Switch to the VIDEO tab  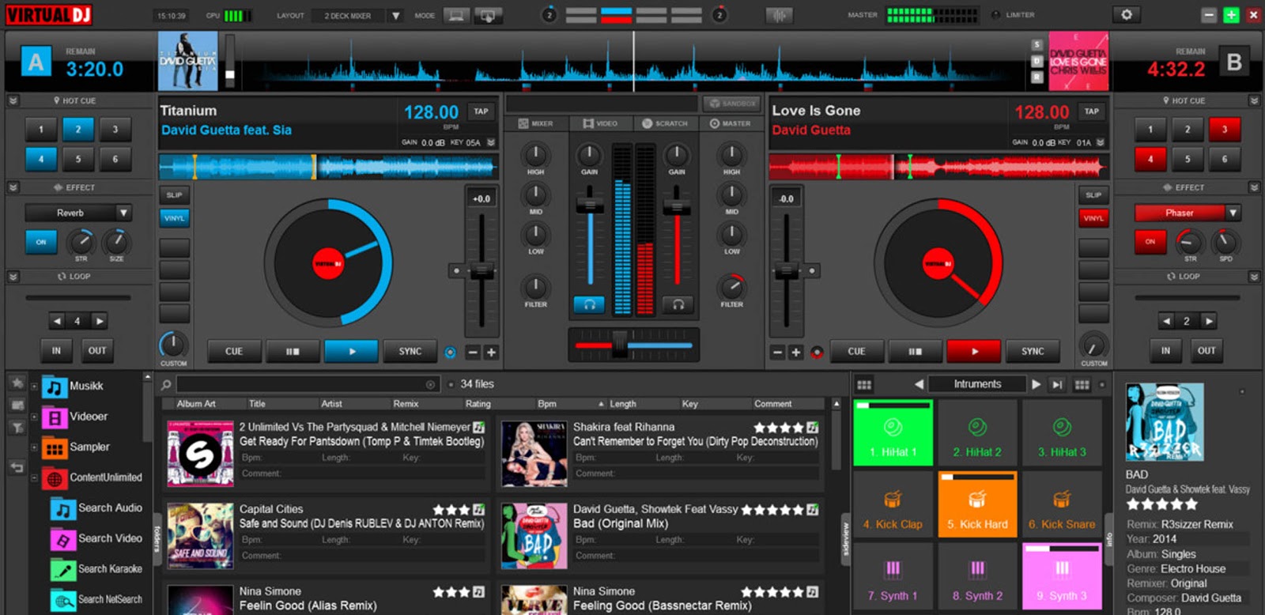pos(601,123)
